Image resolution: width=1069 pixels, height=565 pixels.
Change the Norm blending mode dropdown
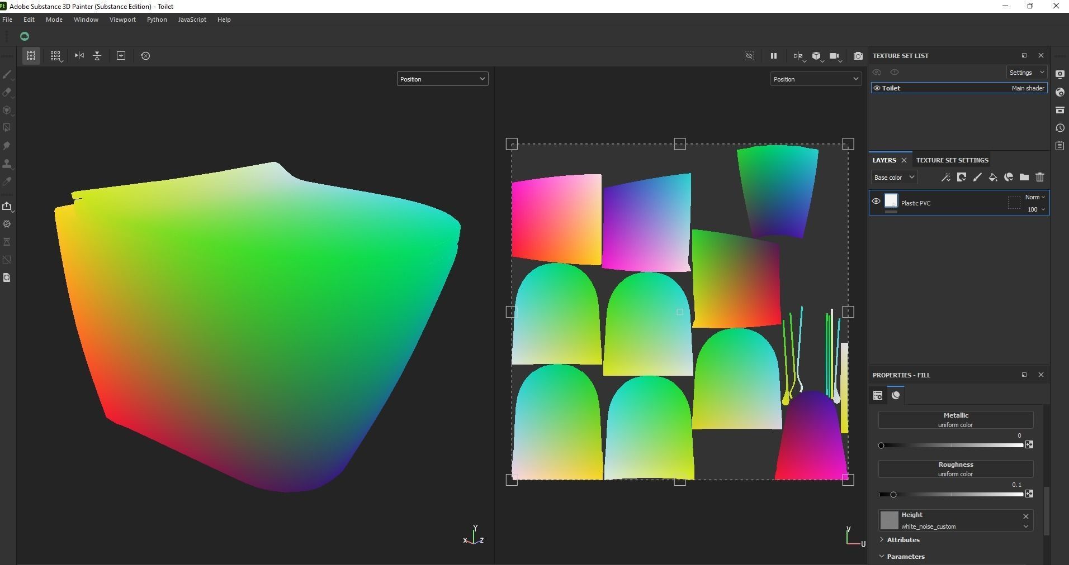point(1035,197)
